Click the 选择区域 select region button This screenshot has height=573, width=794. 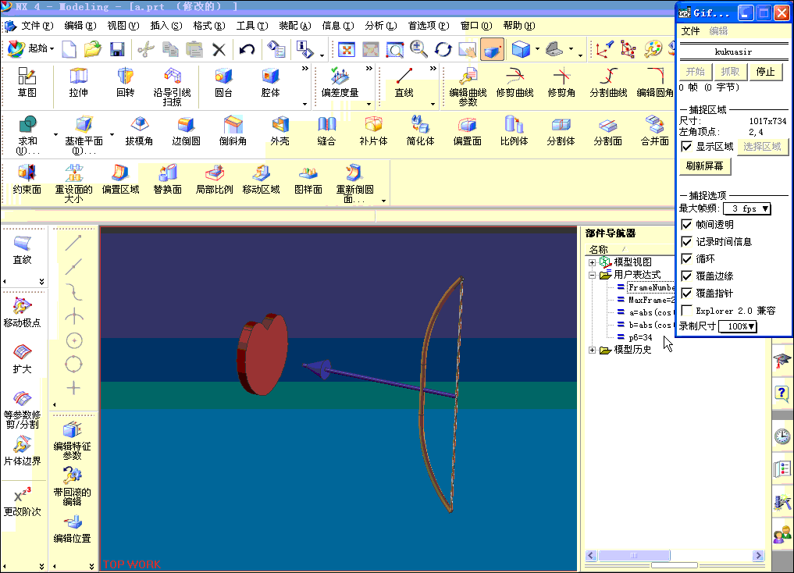[762, 147]
